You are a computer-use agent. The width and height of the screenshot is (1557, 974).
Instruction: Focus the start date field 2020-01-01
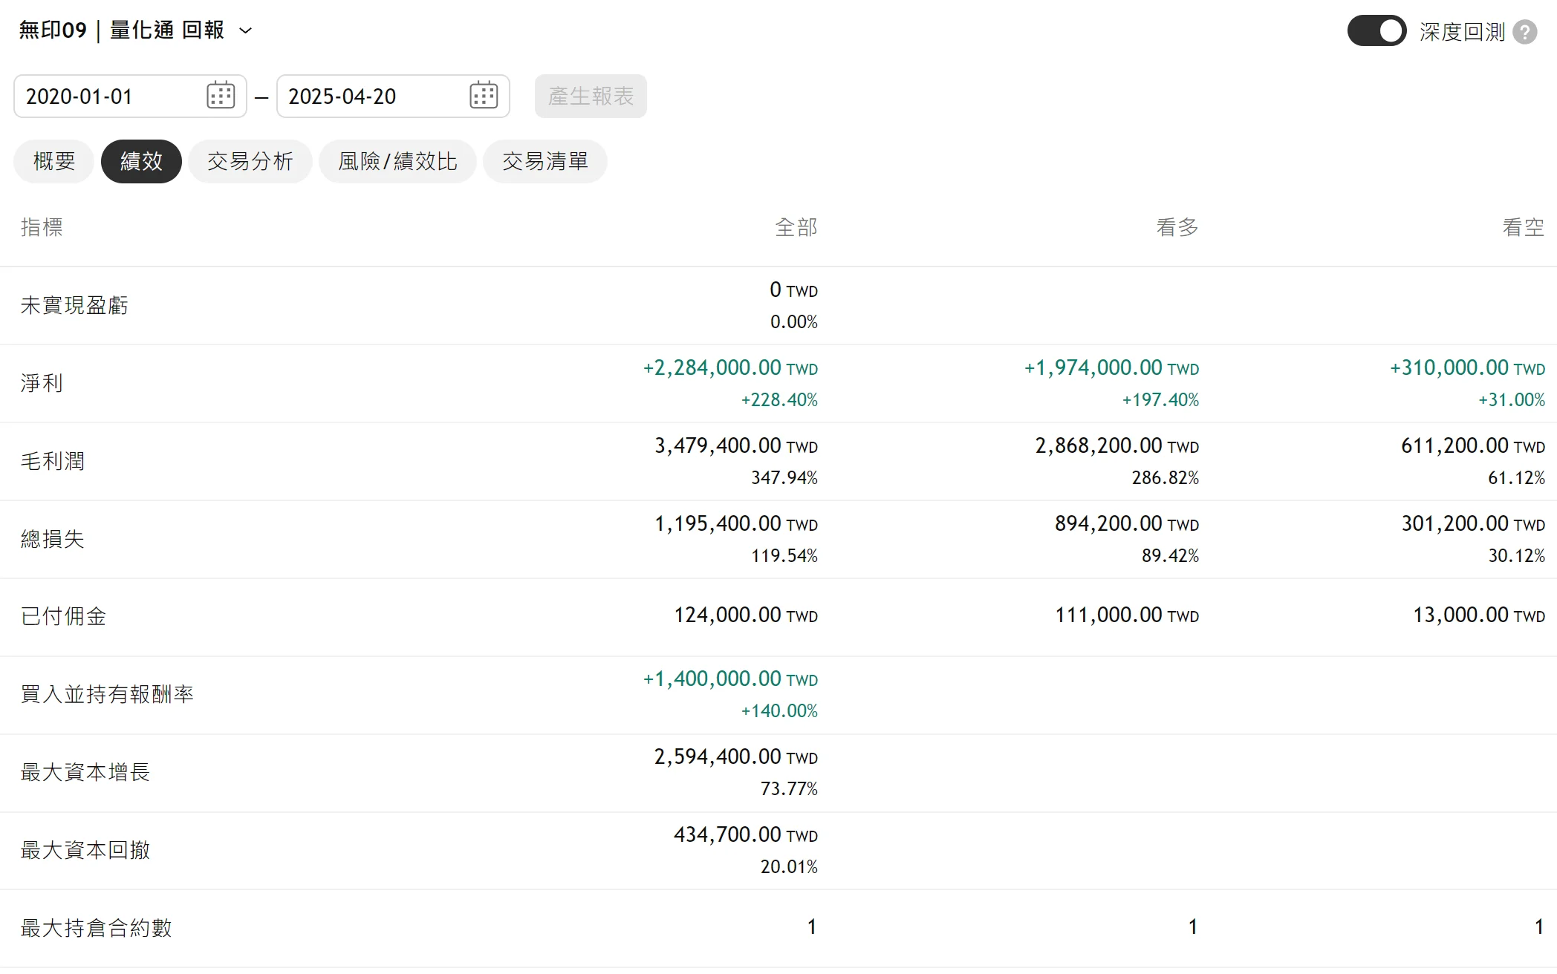tap(130, 96)
